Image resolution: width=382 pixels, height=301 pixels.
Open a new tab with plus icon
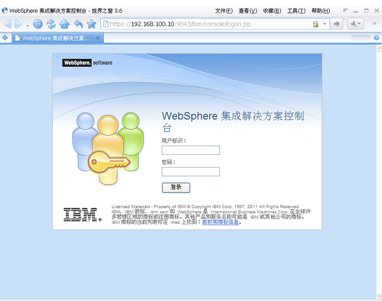click(x=5, y=38)
